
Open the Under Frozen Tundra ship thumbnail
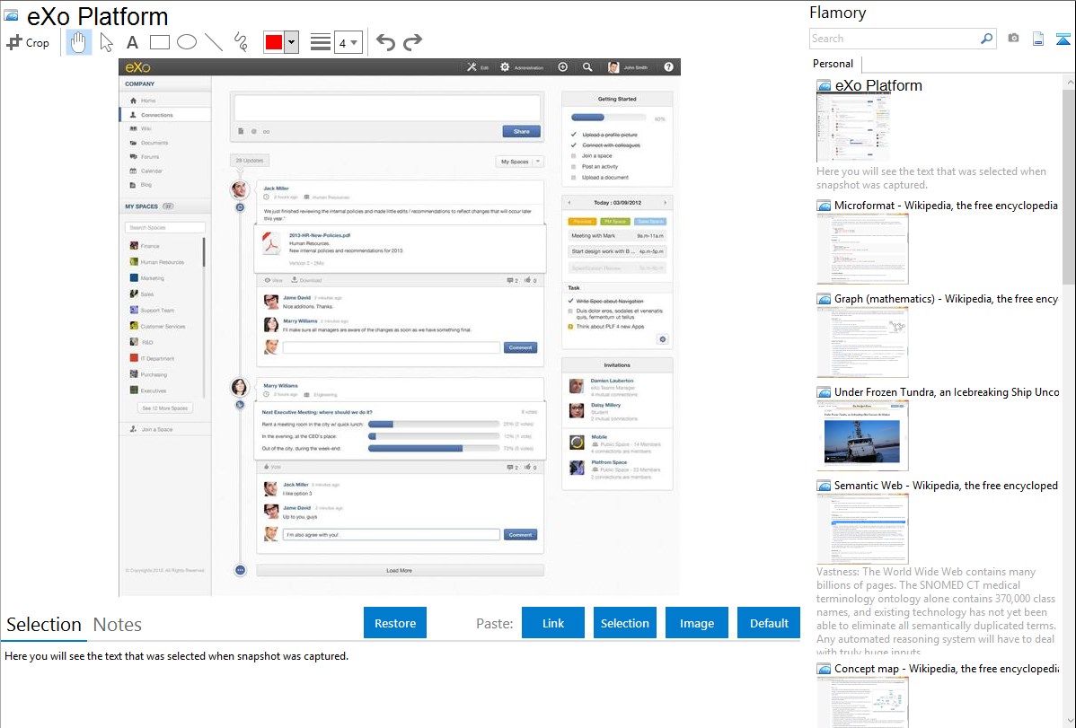pos(862,435)
